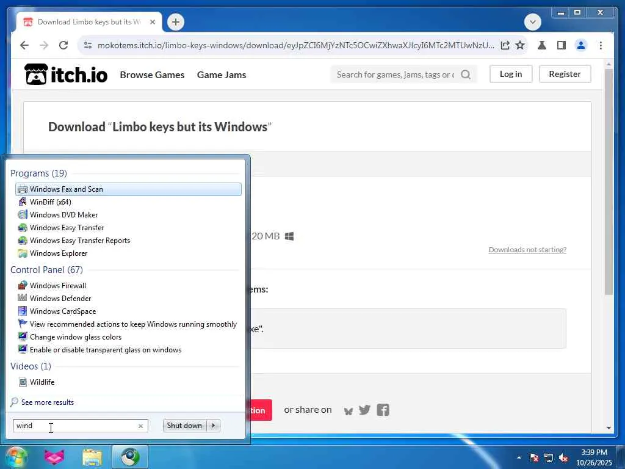
Task: Click the share page icon in address bar
Action: point(505,45)
